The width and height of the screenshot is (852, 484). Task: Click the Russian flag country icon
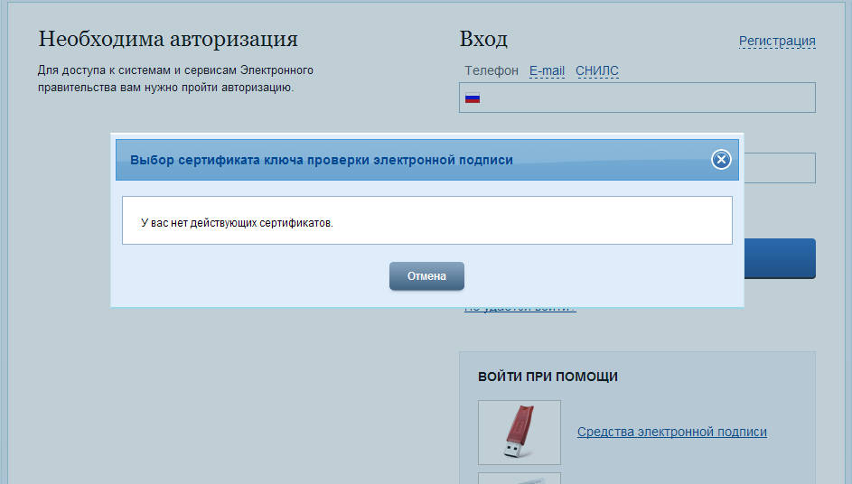coord(473,98)
